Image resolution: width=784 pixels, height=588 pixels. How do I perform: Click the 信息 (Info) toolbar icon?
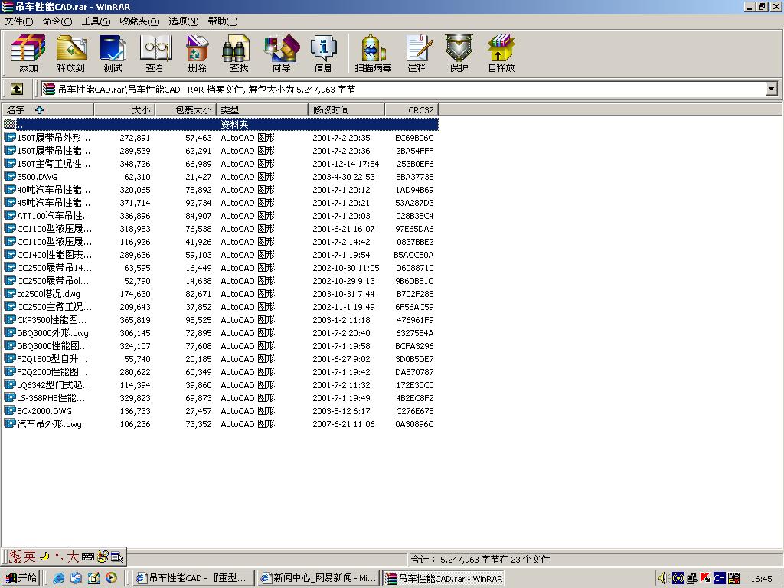click(x=324, y=53)
